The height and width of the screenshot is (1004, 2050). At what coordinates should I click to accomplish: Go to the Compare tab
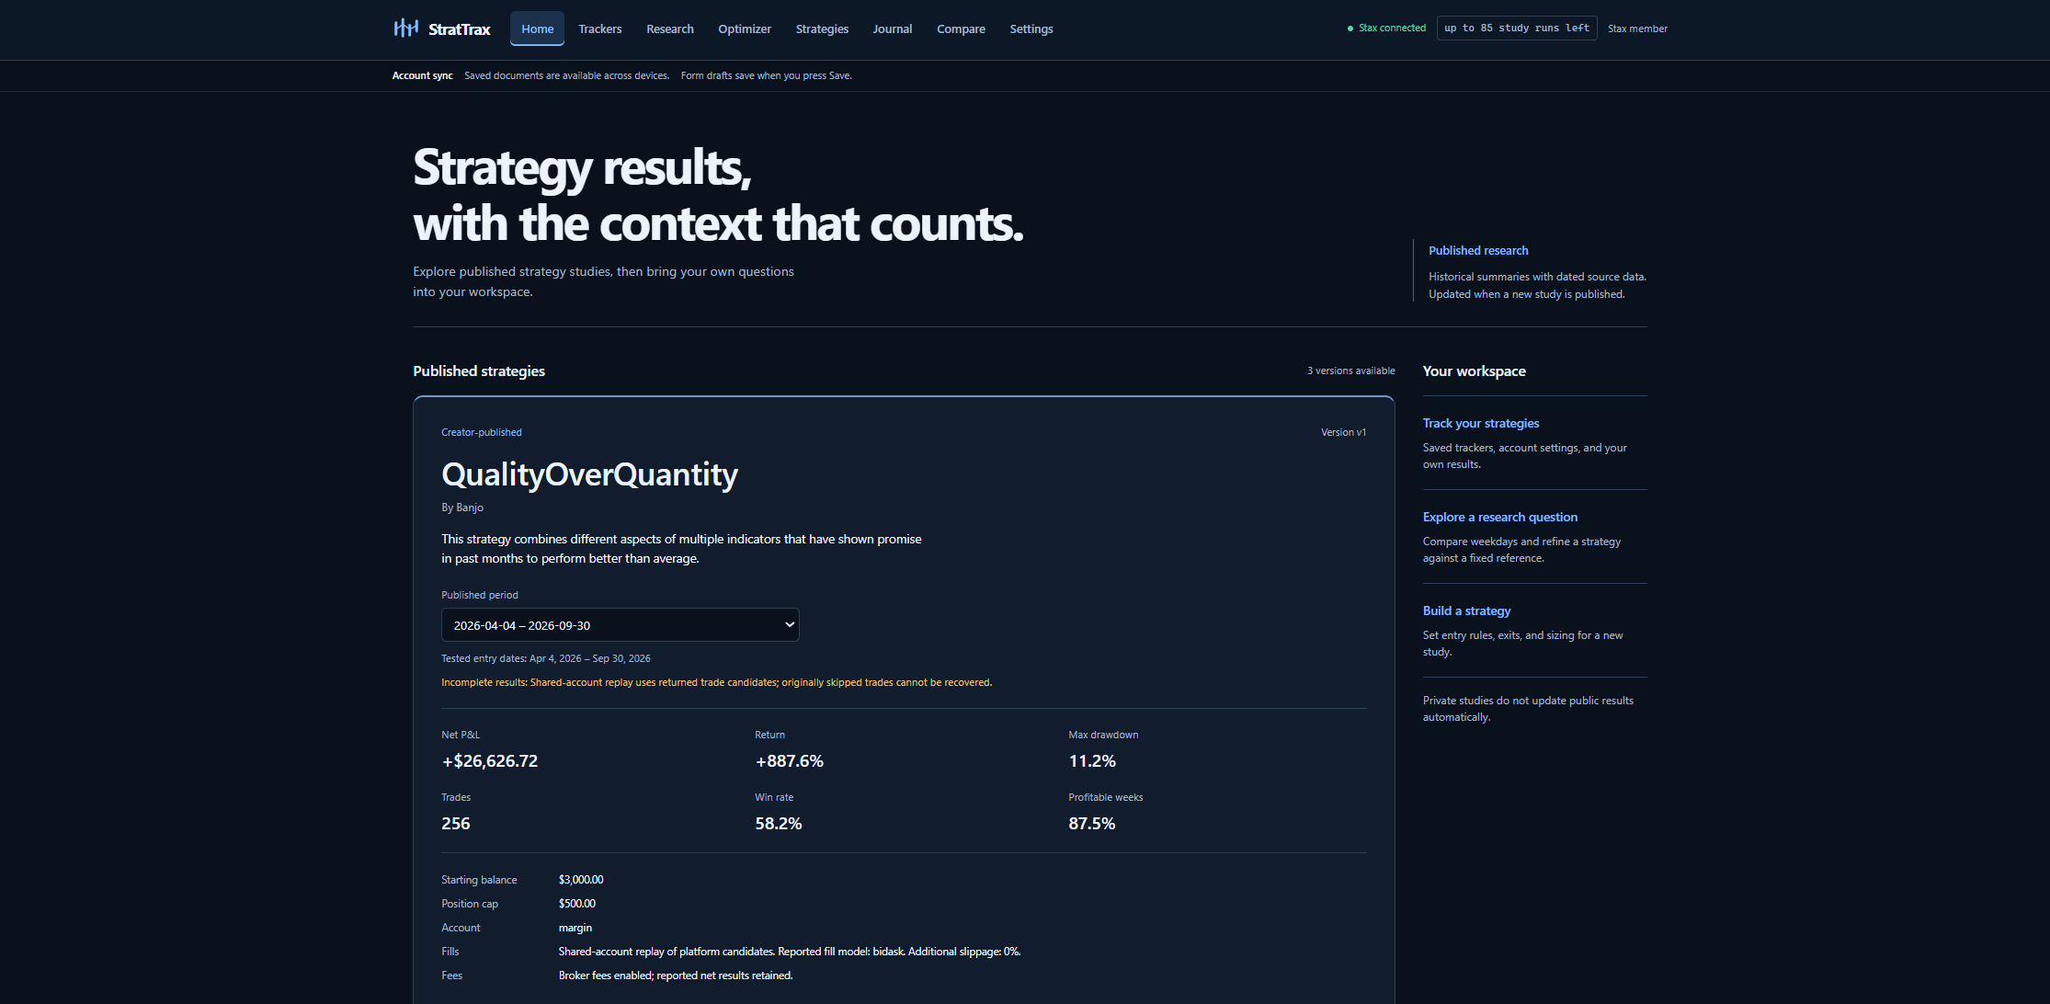(x=961, y=29)
